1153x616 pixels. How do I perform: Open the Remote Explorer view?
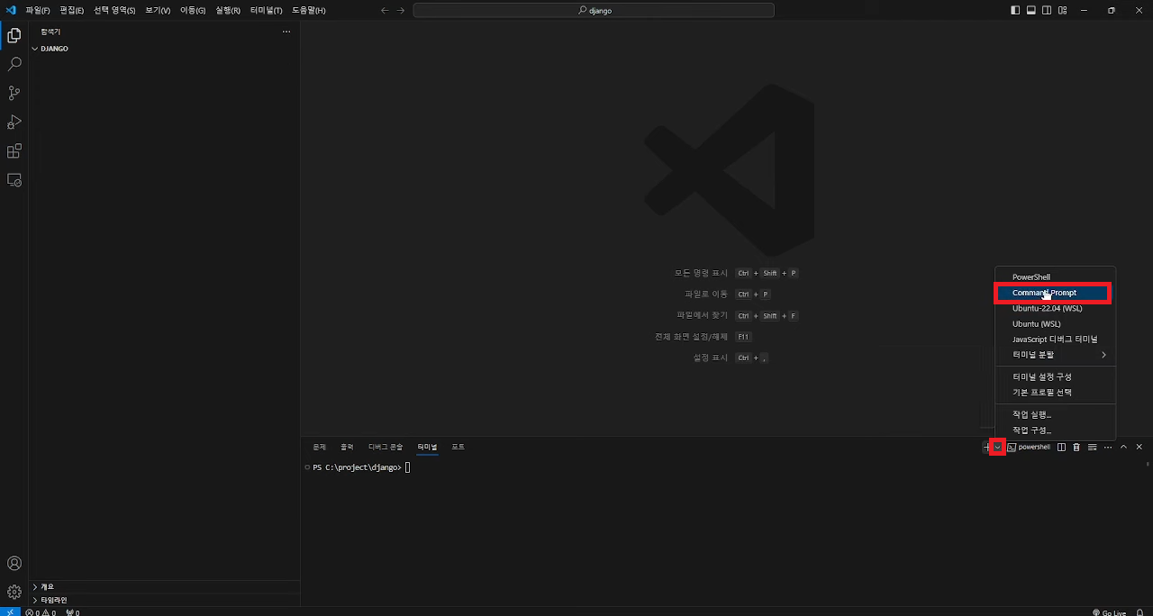tap(14, 180)
